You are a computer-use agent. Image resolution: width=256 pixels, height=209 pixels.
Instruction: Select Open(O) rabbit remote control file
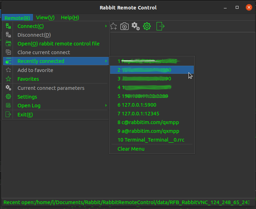[56, 44]
